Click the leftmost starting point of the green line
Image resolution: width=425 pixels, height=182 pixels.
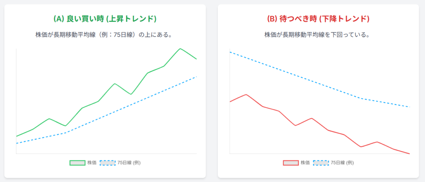[x=17, y=136]
